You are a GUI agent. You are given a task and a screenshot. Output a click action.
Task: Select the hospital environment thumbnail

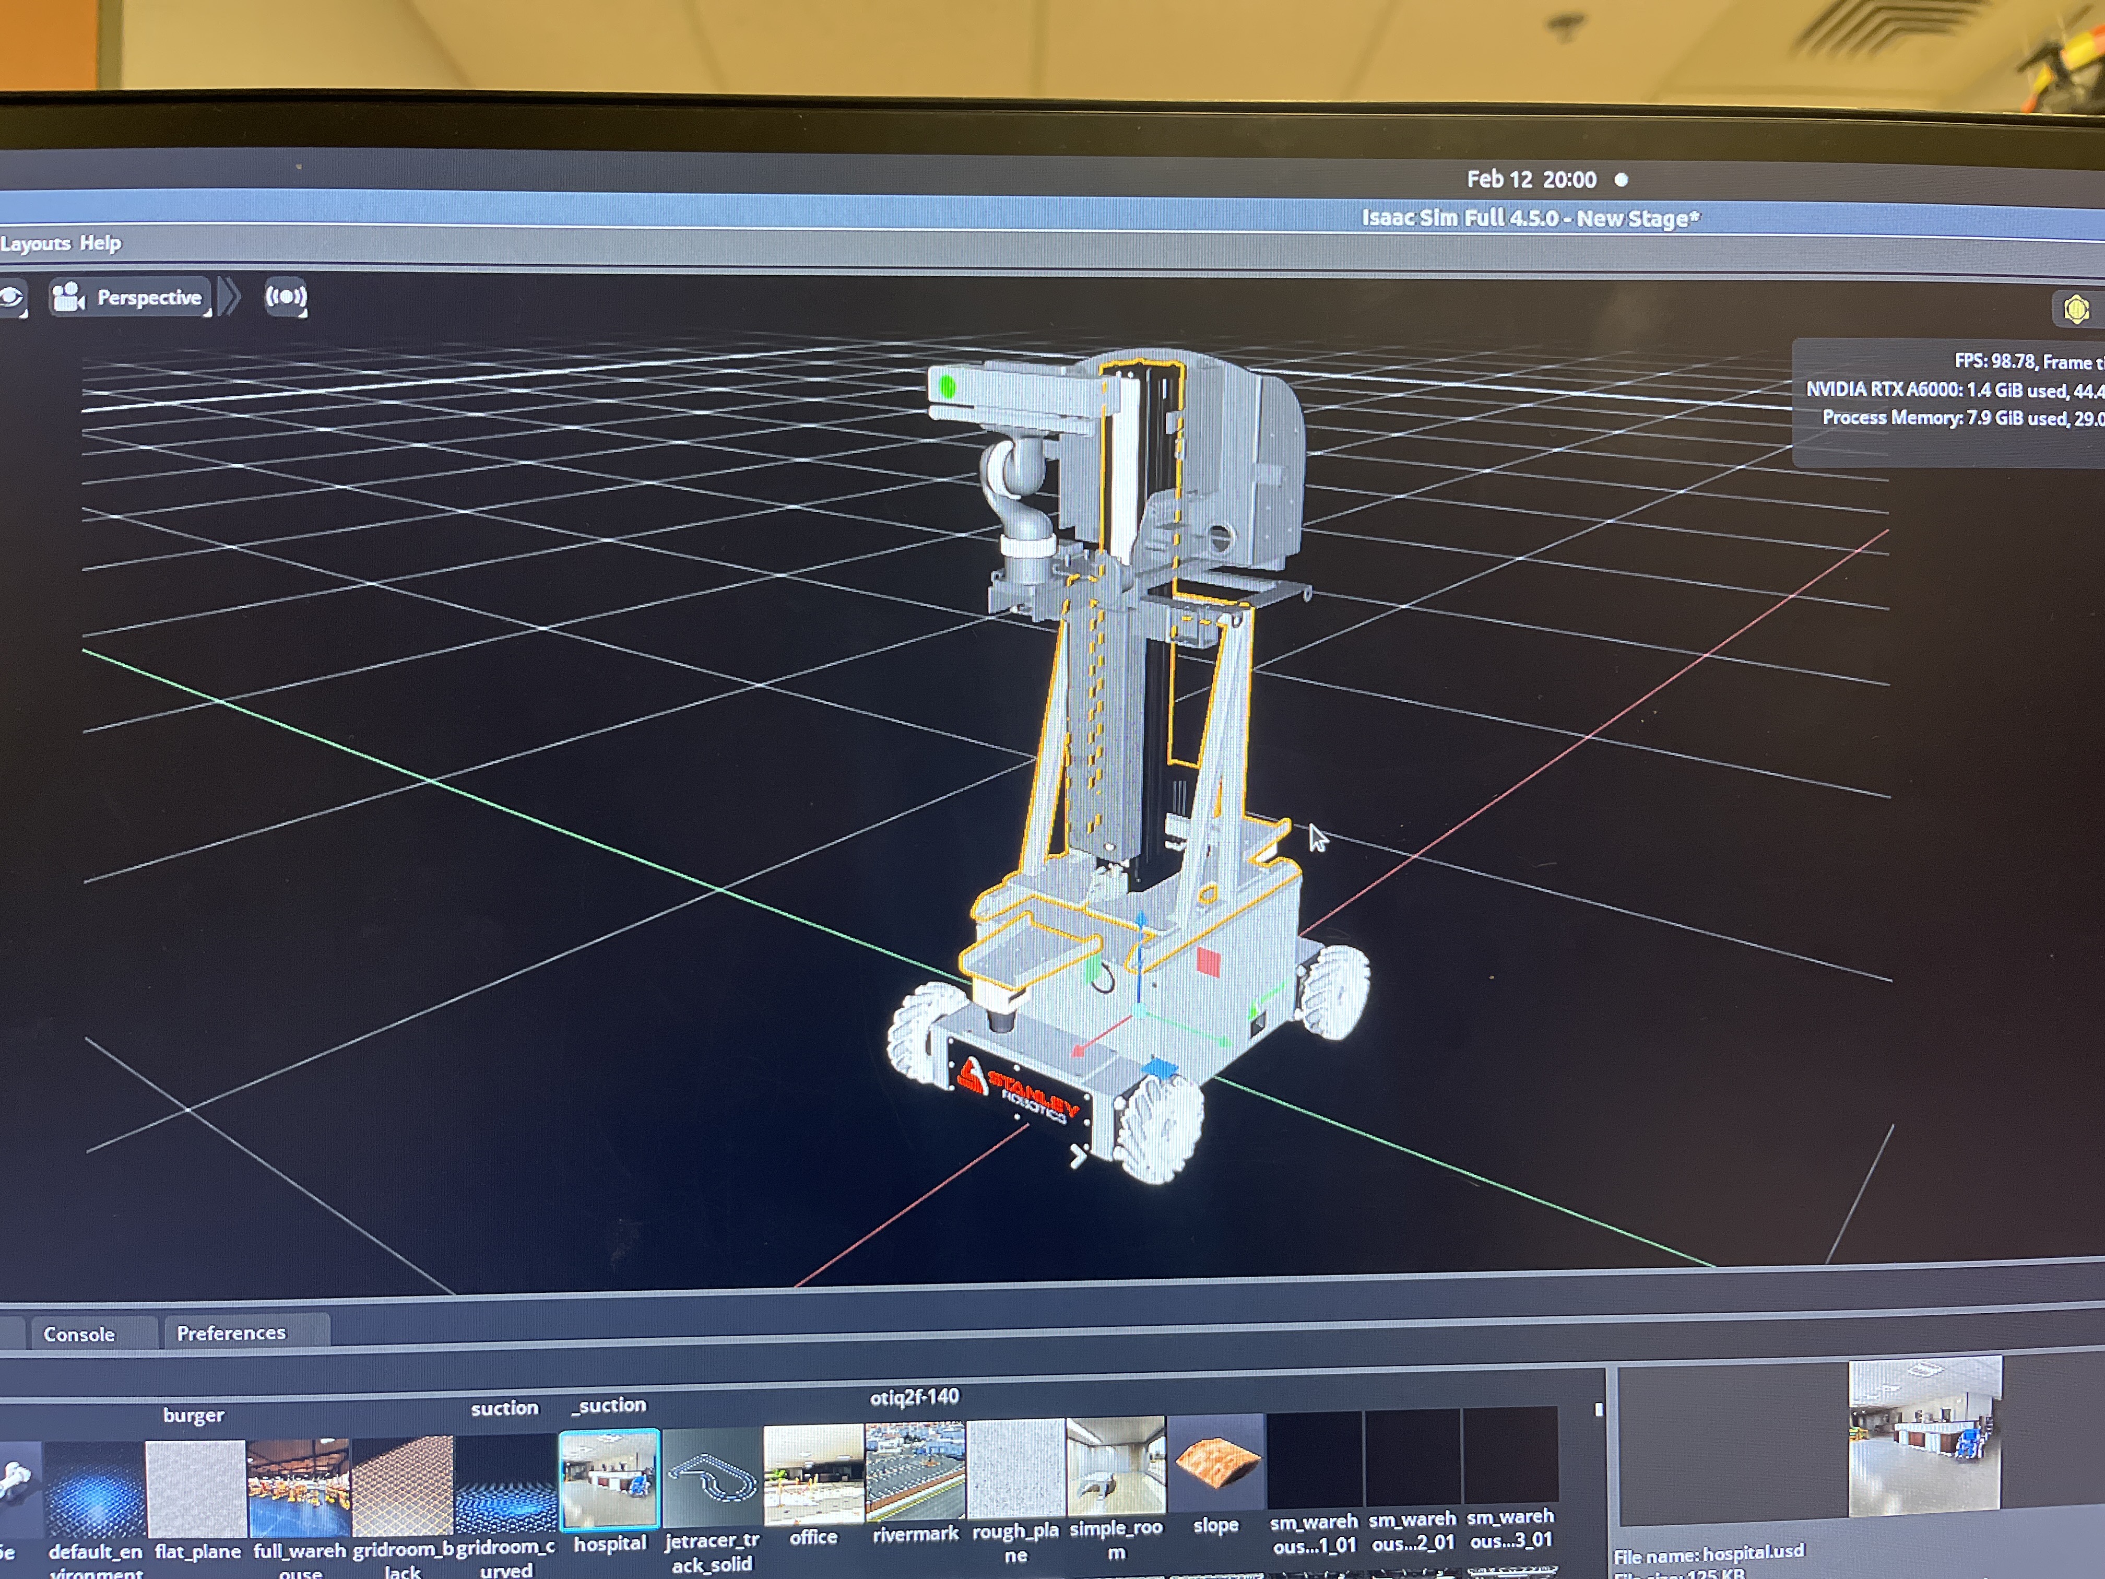tap(609, 1480)
